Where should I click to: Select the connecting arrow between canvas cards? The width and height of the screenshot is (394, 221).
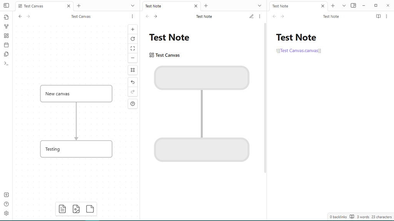(76, 121)
